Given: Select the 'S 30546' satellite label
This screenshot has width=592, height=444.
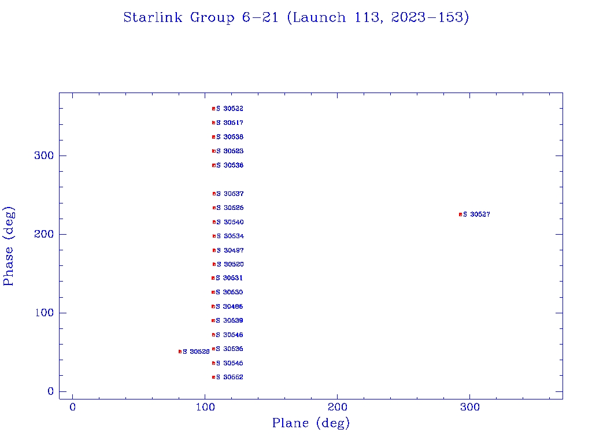Looking at the screenshot, I should coord(230,335).
